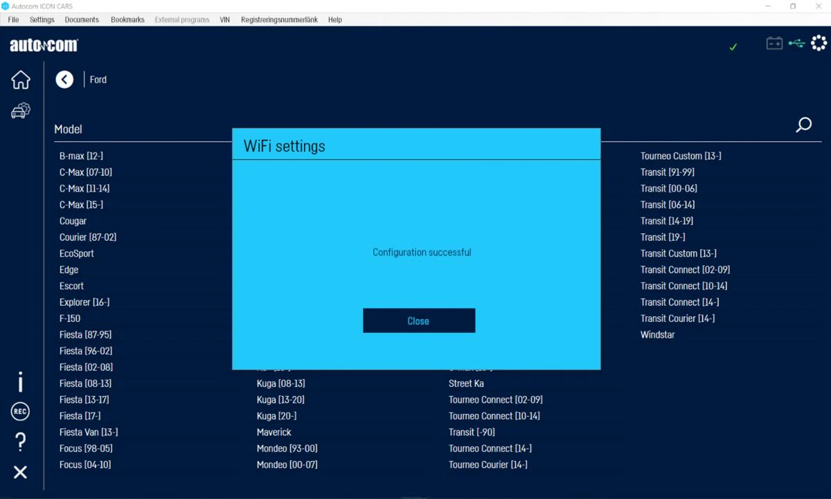Select model F-150

pyautogui.click(x=70, y=318)
